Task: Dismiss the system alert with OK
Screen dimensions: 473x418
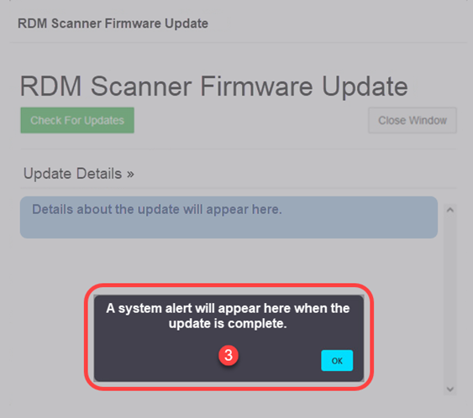Action: click(337, 360)
